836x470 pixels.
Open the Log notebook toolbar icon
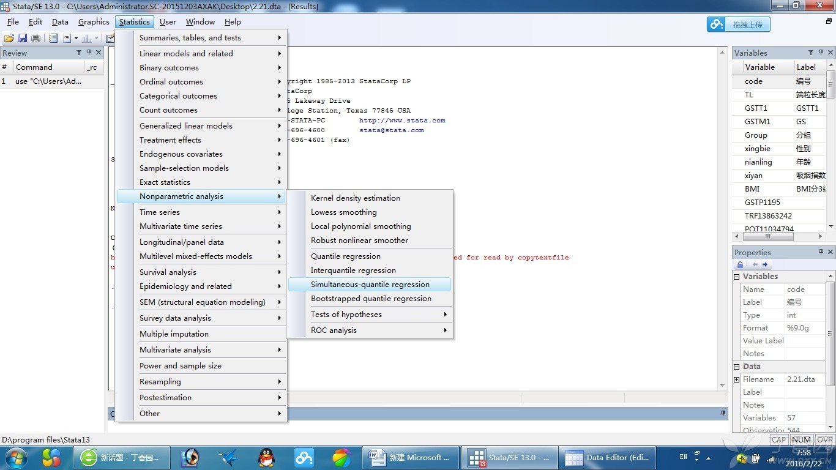[53, 38]
